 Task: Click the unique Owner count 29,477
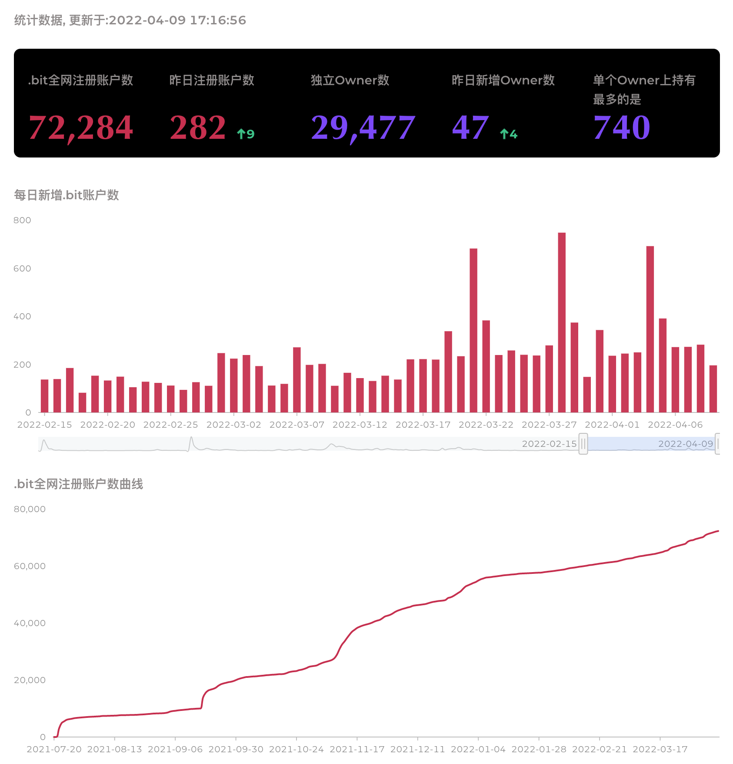[x=363, y=127]
